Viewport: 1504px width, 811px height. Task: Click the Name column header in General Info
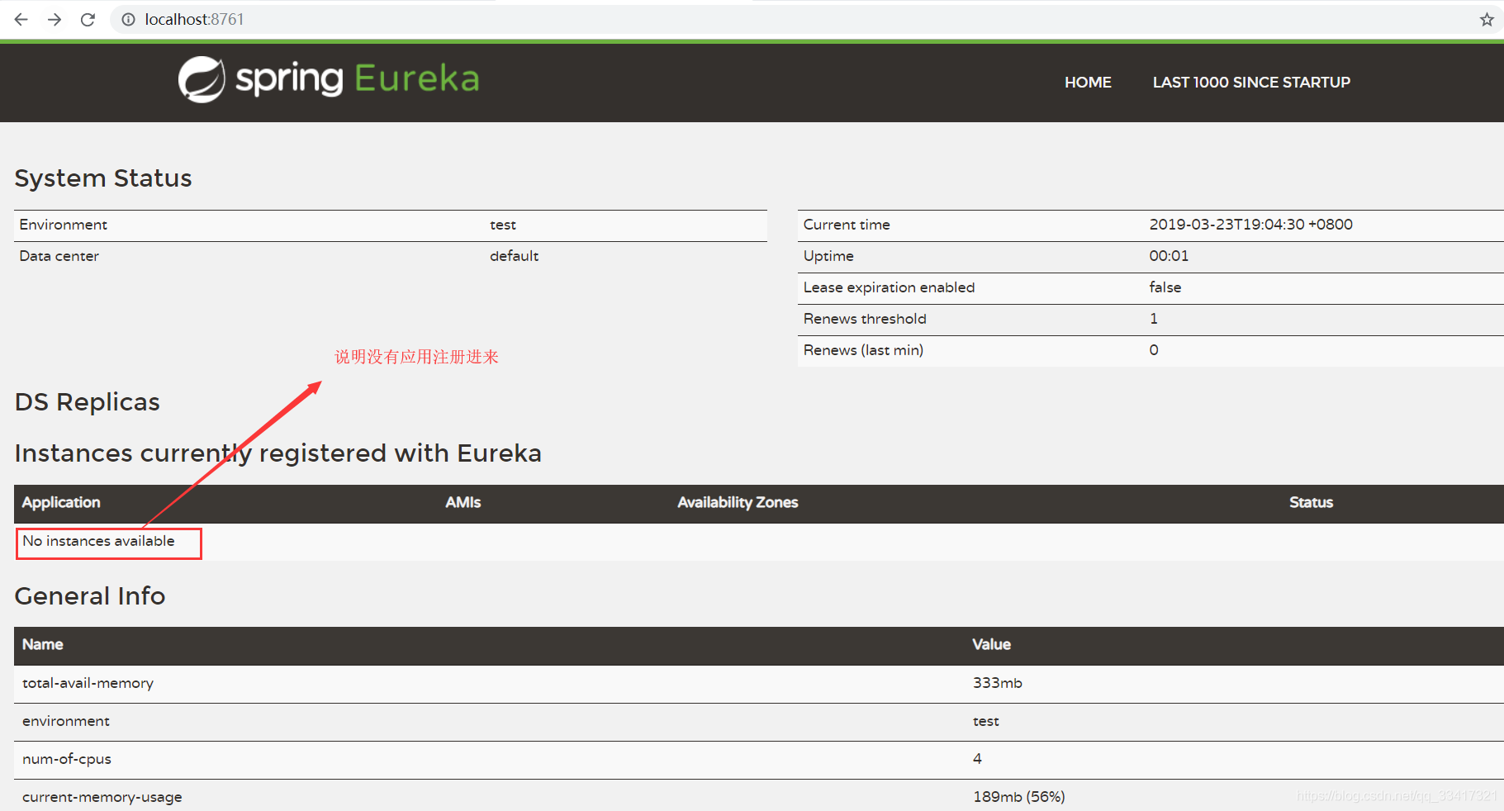point(42,644)
